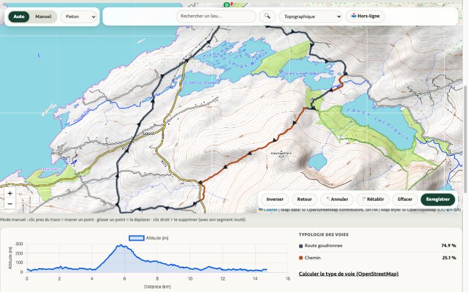Click the Mode manuel instructions text
The height and width of the screenshot is (292, 468).
click(x=123, y=220)
